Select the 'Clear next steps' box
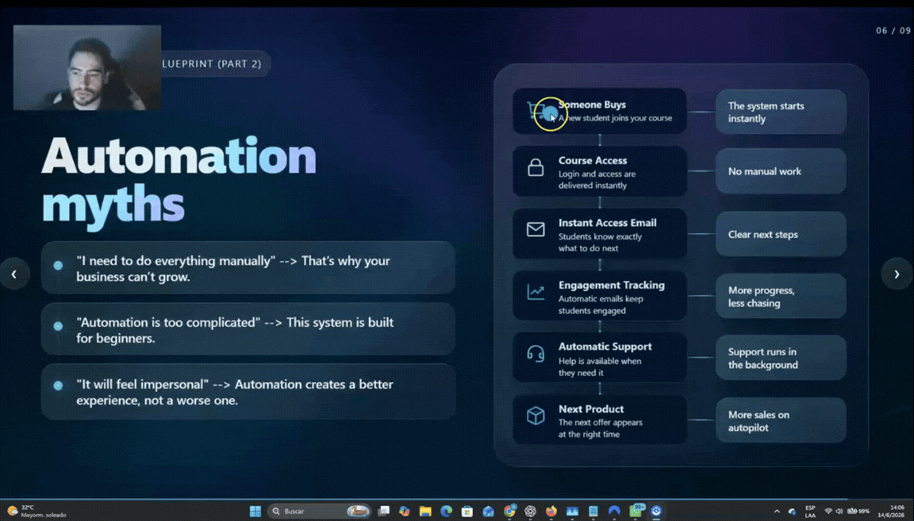The height and width of the screenshot is (521, 914). 781,234
